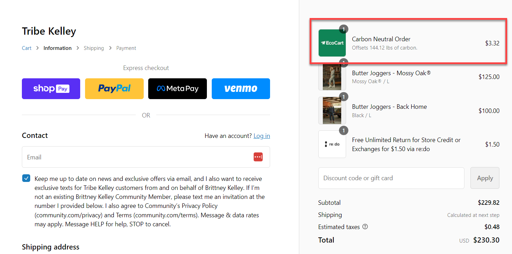Select the Shipping breadcrumb step

click(94, 48)
